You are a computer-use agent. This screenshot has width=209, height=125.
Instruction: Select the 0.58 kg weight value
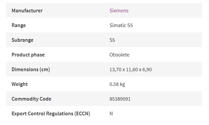[117, 84]
